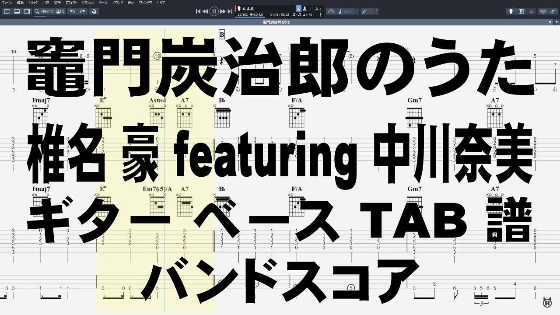Open the エフェクト menu

71,3
